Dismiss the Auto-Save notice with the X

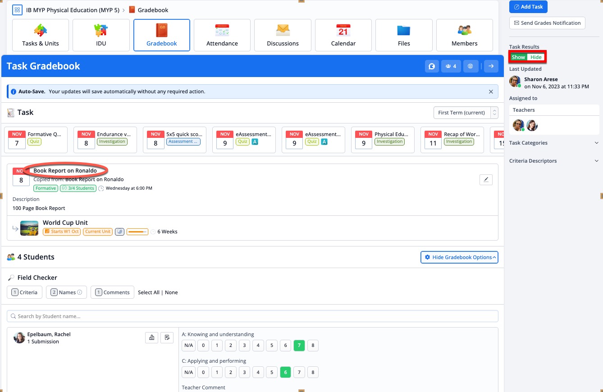[x=491, y=91]
